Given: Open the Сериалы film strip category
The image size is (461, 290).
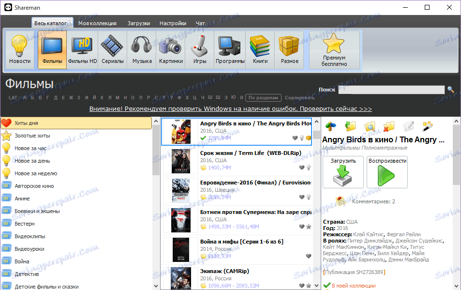Looking at the screenshot, I should click(113, 50).
